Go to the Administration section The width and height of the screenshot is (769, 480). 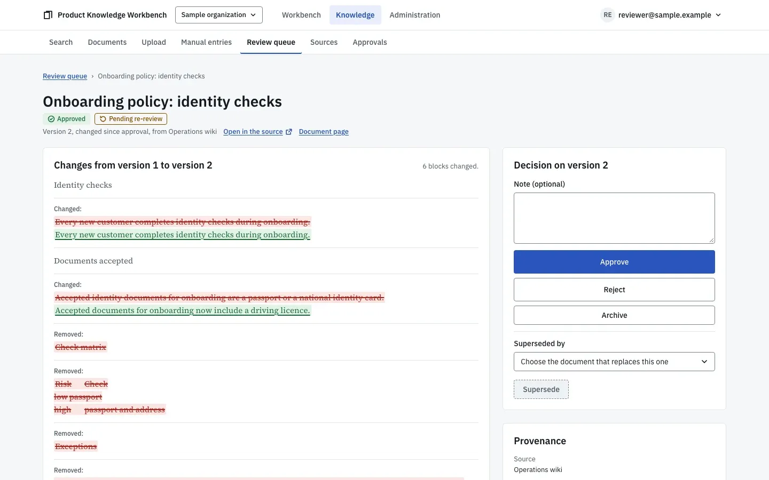(x=415, y=15)
